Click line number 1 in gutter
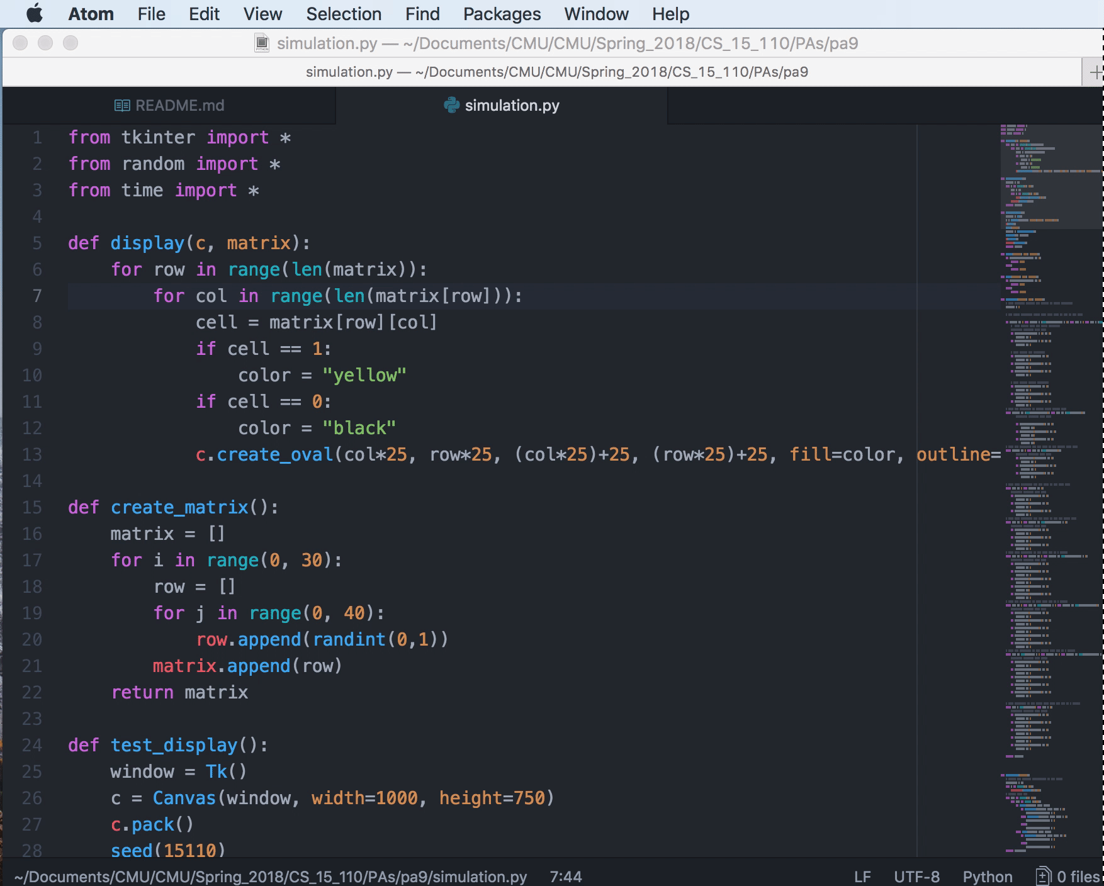 37,137
